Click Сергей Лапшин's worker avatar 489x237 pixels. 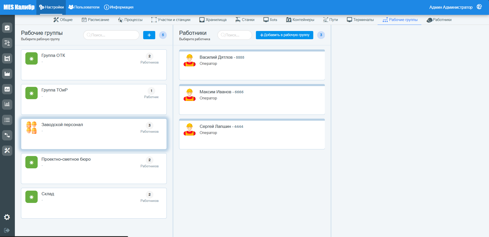[x=190, y=129]
